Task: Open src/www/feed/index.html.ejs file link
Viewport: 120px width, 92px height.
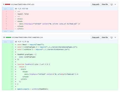Action: (23, 4)
